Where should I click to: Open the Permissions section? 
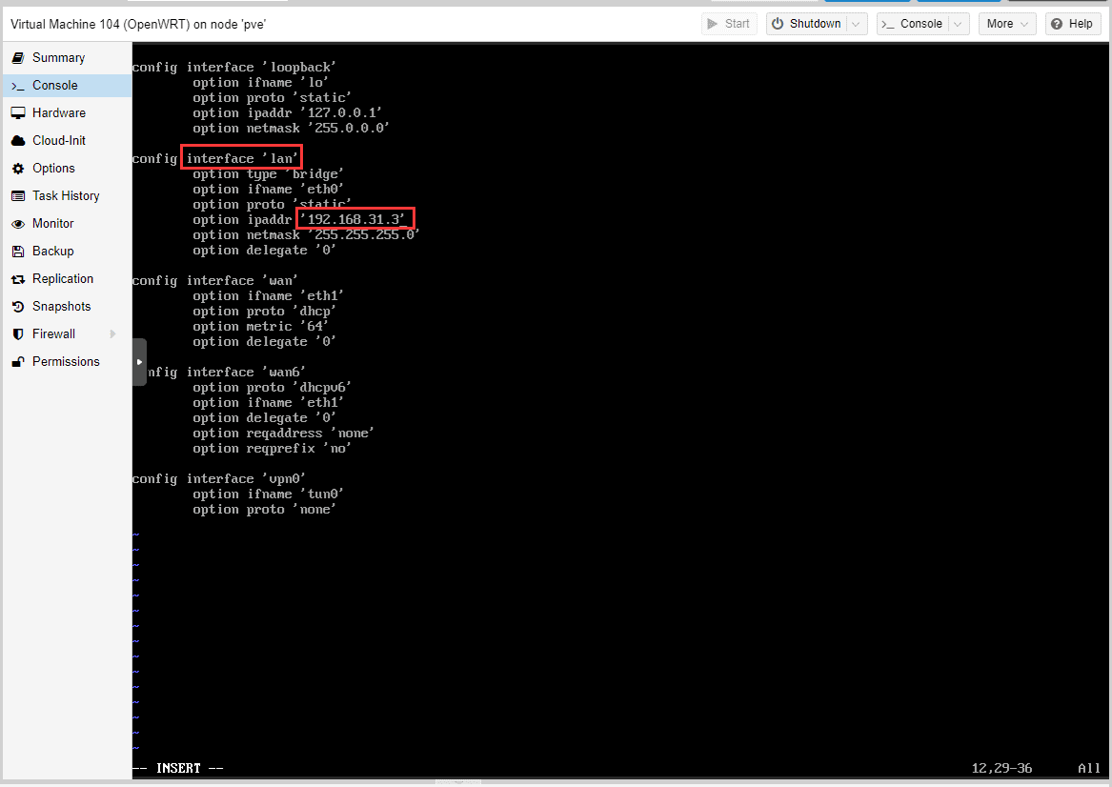pos(68,362)
